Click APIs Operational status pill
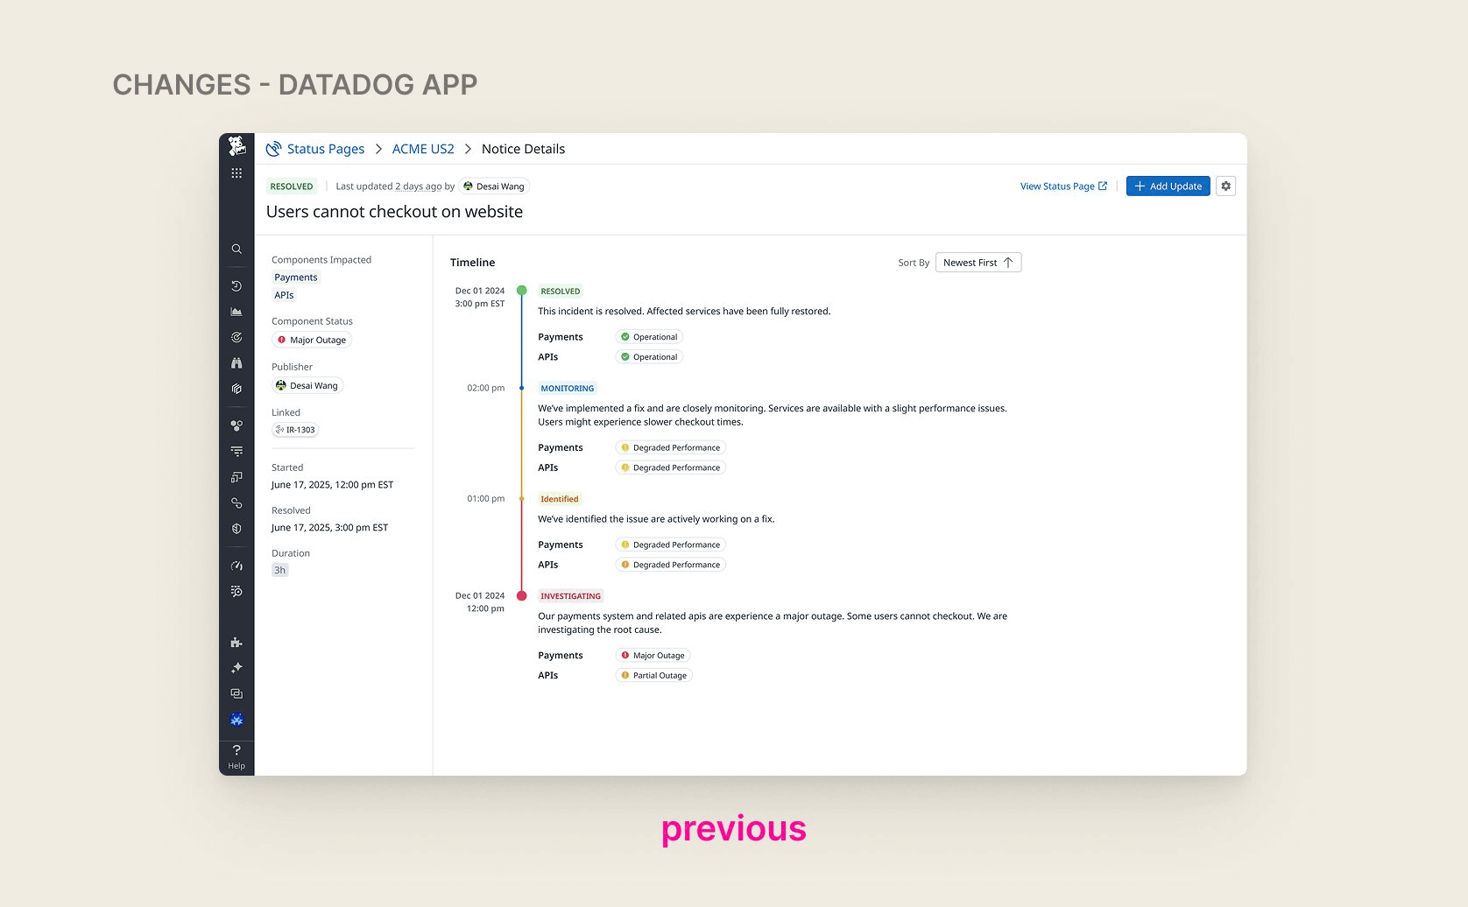 (649, 357)
